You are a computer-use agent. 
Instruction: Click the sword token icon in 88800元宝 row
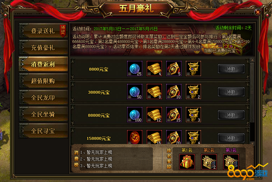(174, 115)
